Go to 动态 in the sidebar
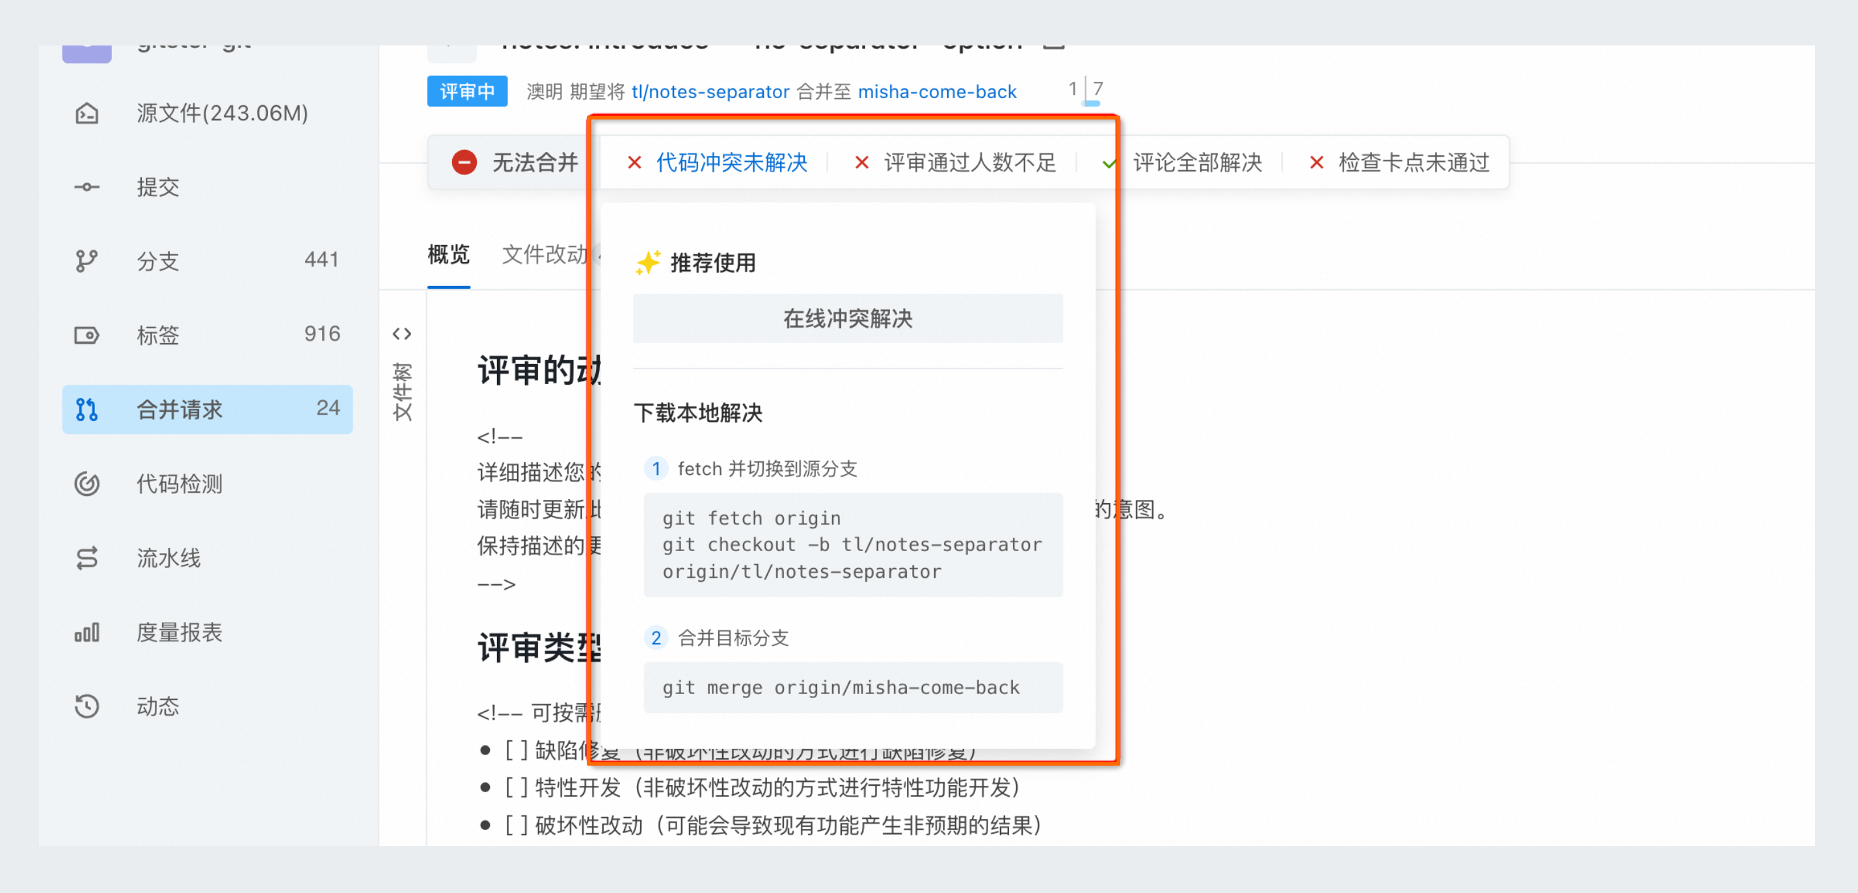The width and height of the screenshot is (1858, 893). pyautogui.click(x=207, y=706)
